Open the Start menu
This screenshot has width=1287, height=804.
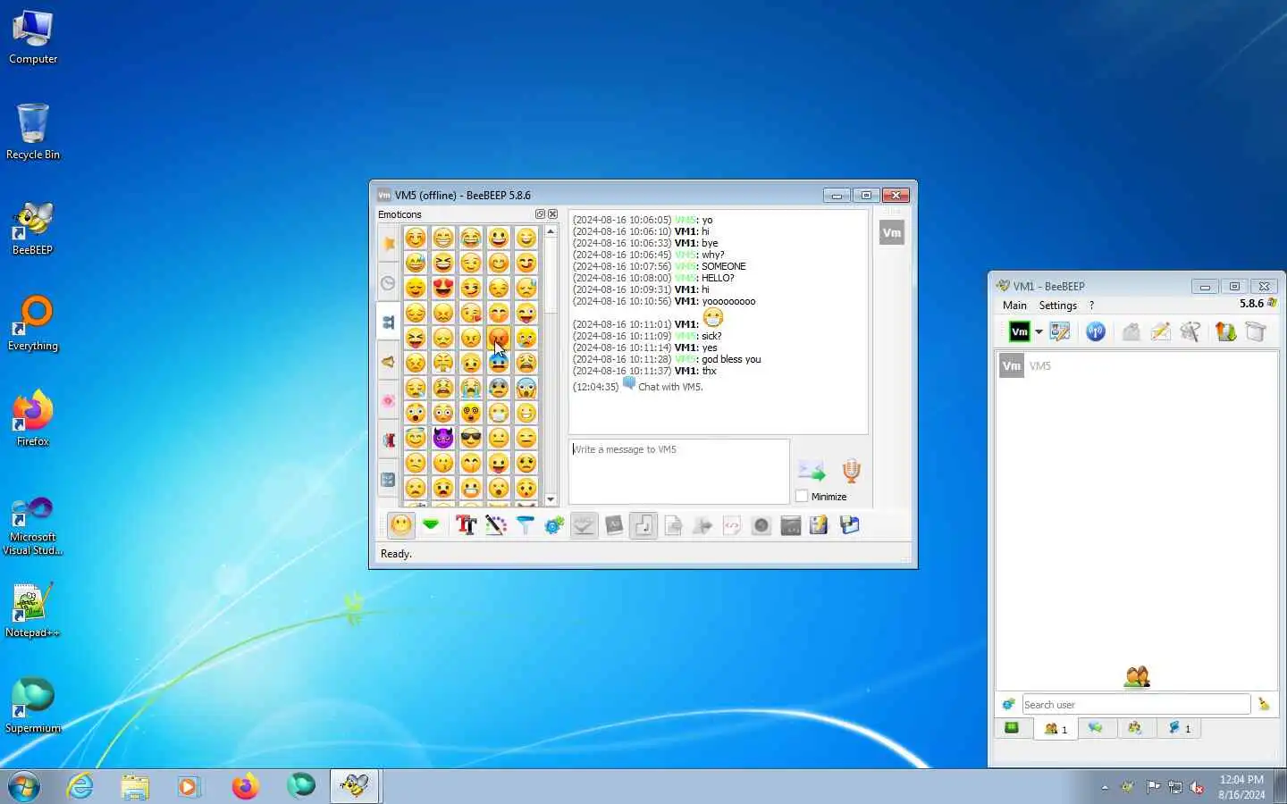pyautogui.click(x=23, y=786)
